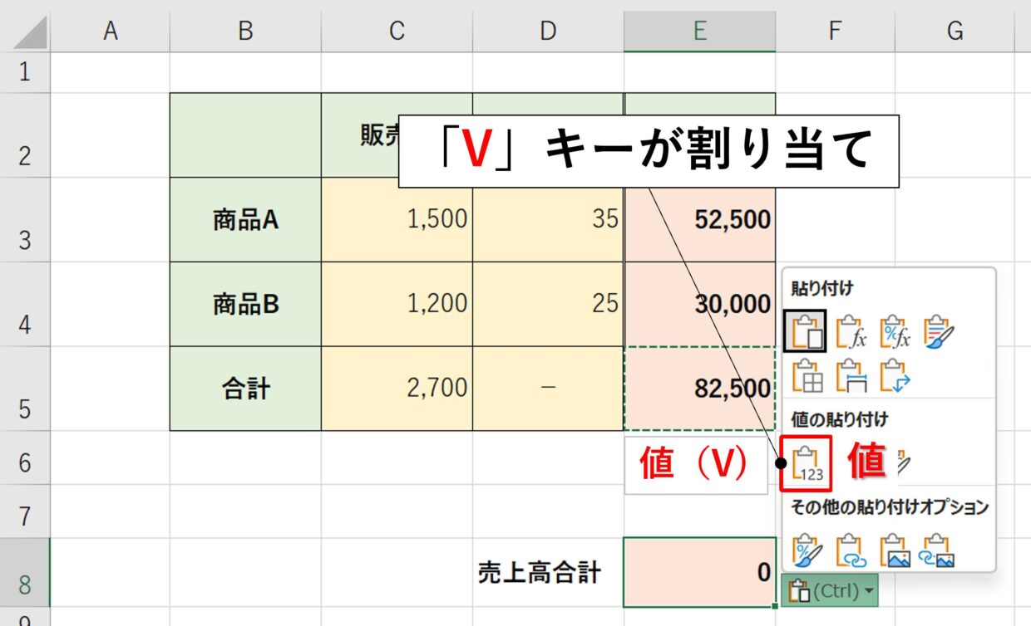1031x626 pixels.
Task: Select column C header
Action: click(x=397, y=31)
